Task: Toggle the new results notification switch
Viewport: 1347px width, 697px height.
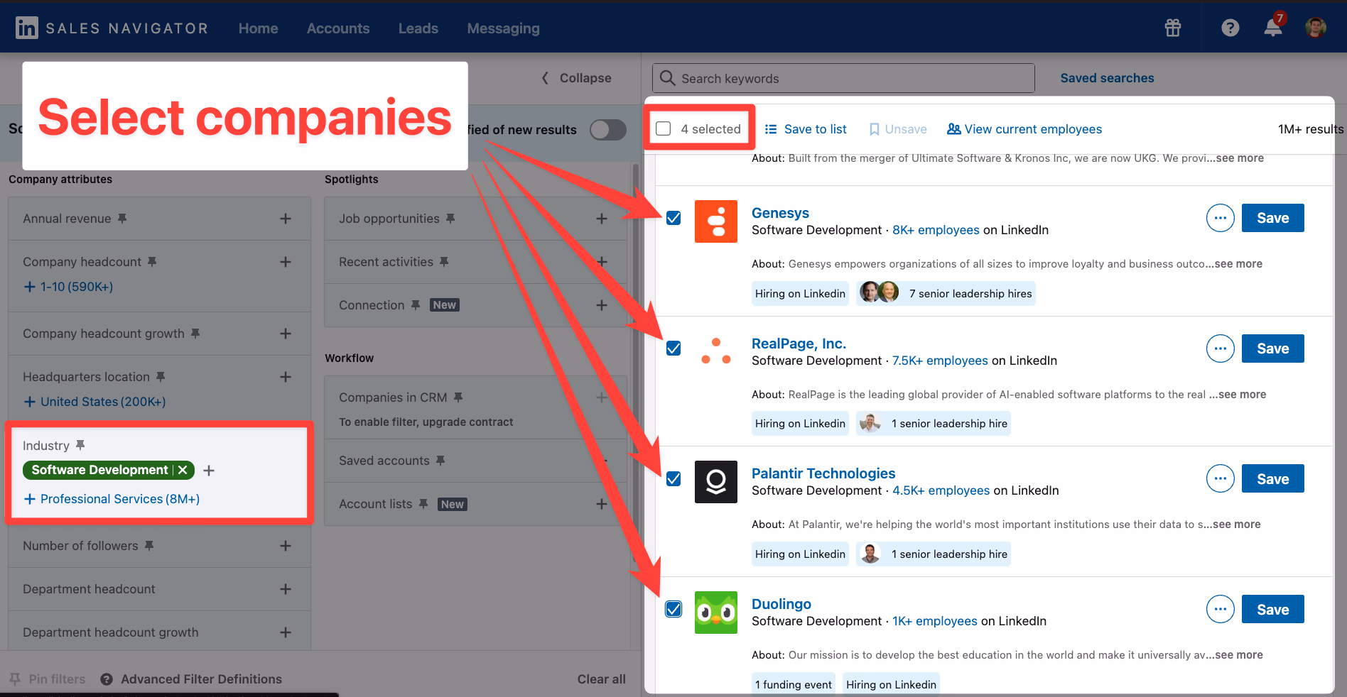Action: pyautogui.click(x=608, y=130)
